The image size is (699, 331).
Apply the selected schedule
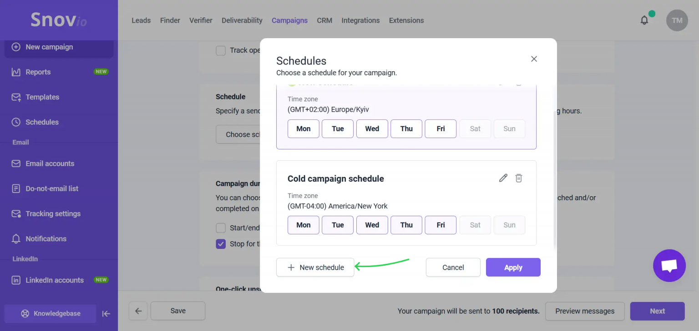tap(513, 267)
